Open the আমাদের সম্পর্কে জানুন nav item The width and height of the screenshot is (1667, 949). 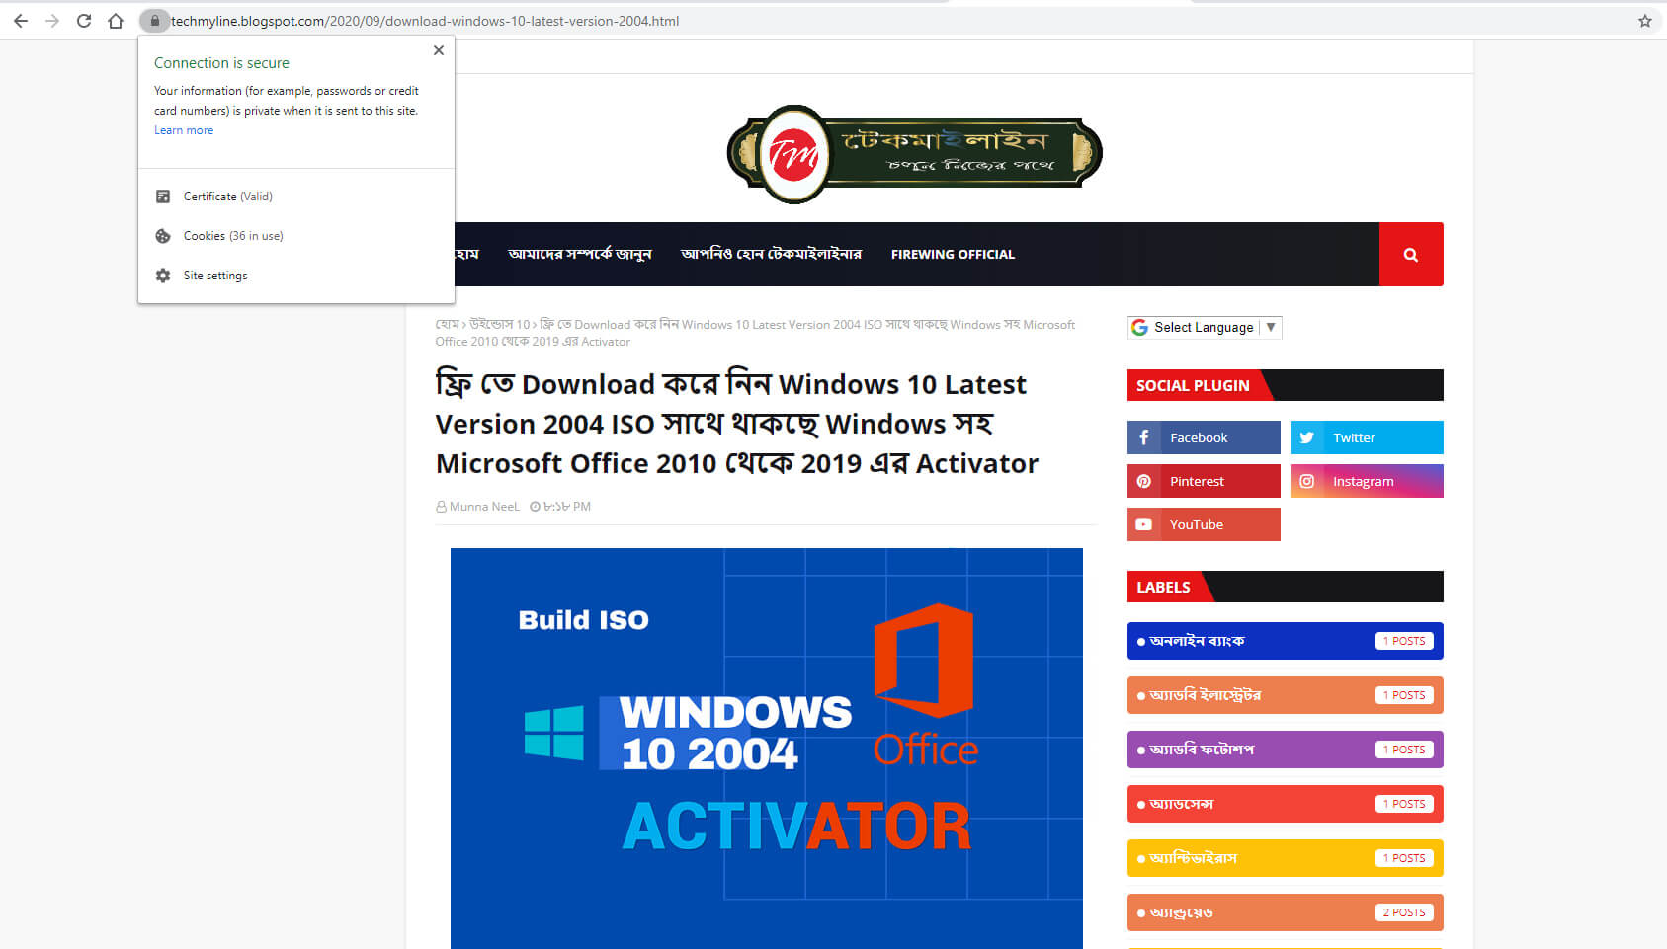click(x=580, y=255)
